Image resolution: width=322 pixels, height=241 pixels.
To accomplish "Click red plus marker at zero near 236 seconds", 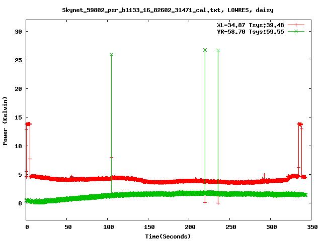I will coord(218,203).
